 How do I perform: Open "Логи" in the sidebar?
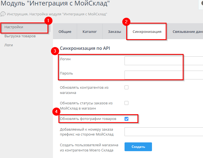[x=9, y=45]
